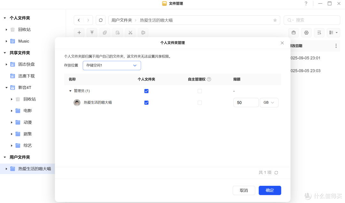The width and height of the screenshot is (345, 203).
Task: Click the search magnifier filter icon
Action: pos(290,20)
